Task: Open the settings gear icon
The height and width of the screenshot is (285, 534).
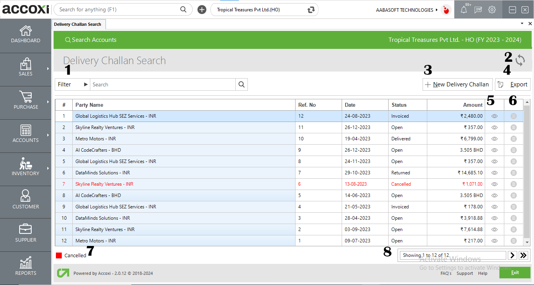Action: tap(492, 10)
